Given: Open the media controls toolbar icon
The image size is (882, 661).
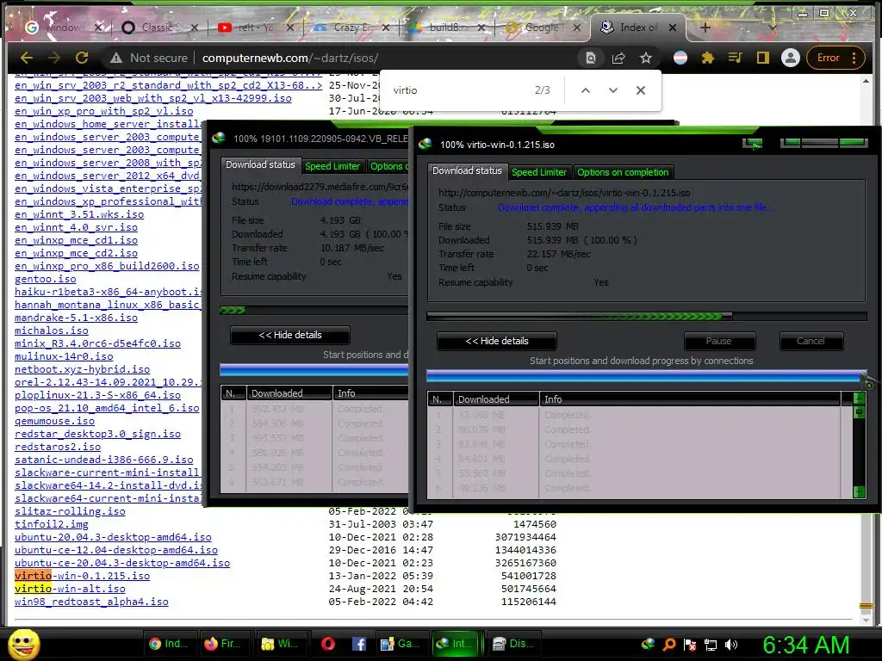Looking at the screenshot, I should pyautogui.click(x=736, y=58).
